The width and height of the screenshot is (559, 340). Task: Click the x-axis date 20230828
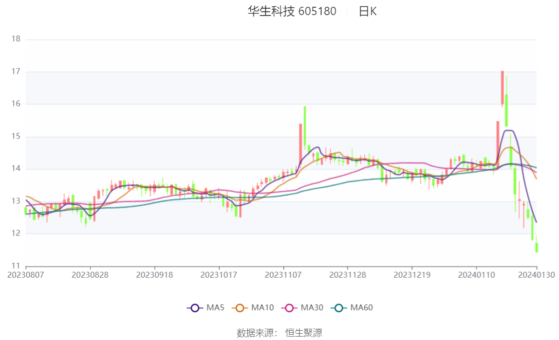[90, 275]
